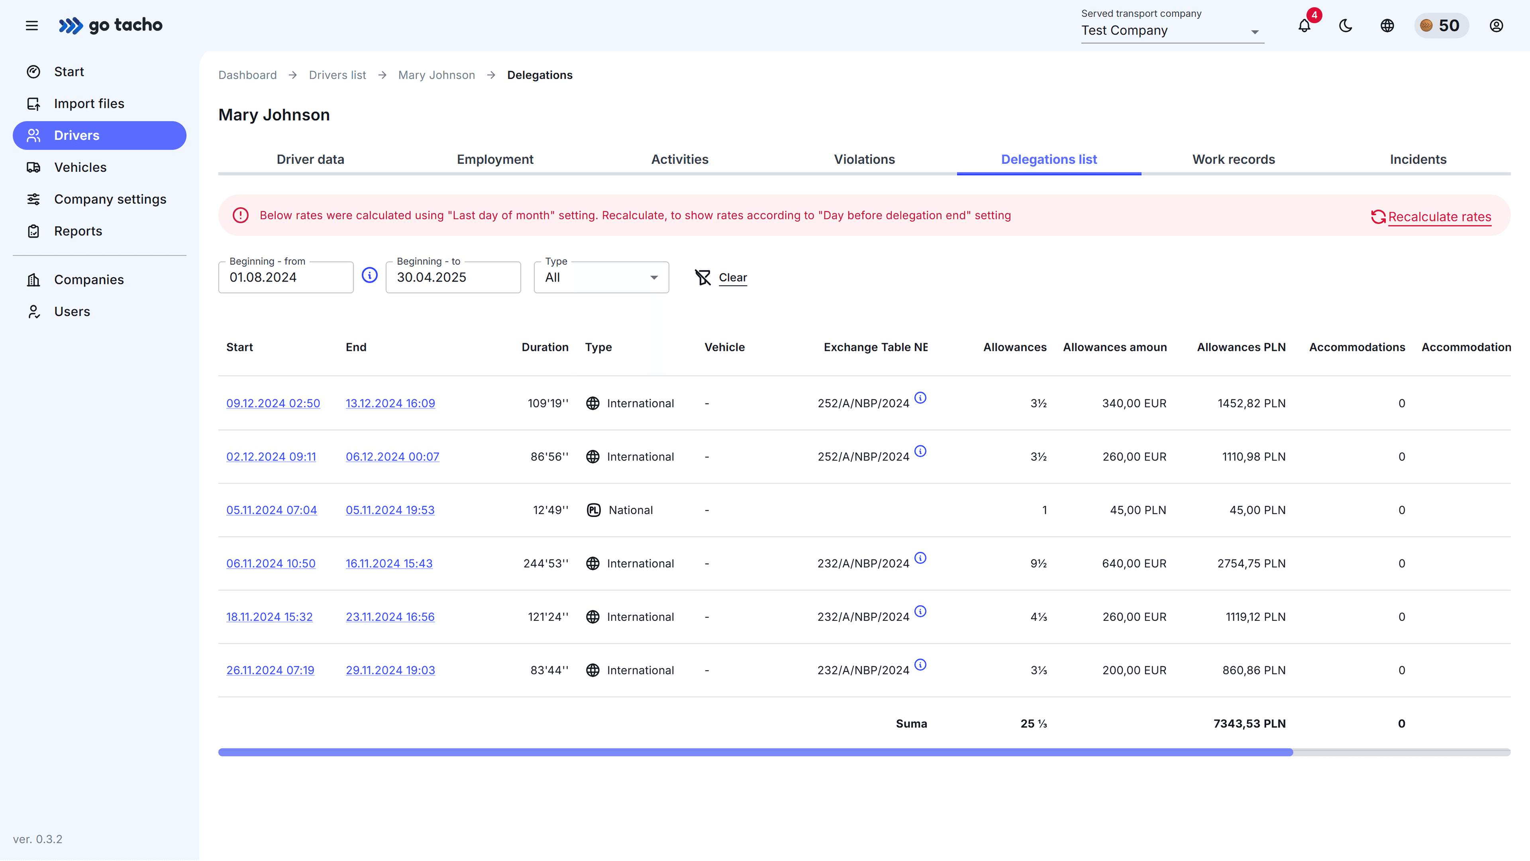
Task: Switch to Violations tab
Action: [x=865, y=160]
